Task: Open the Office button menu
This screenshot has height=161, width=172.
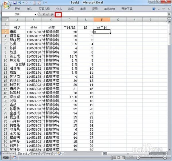Action: [6, 5]
